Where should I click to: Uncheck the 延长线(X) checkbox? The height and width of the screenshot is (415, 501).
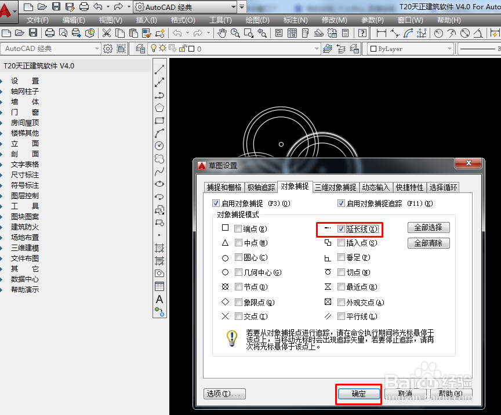tap(341, 229)
